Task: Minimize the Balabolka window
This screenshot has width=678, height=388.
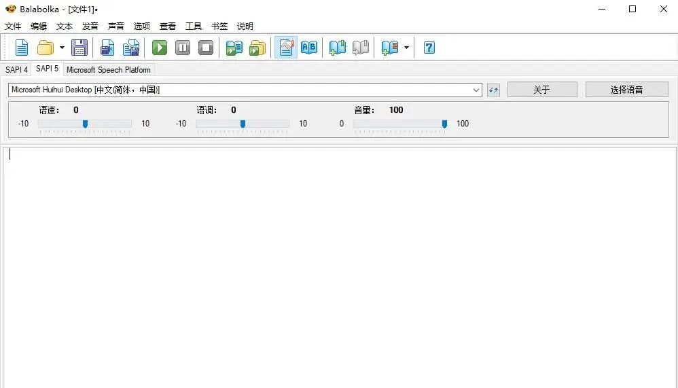Action: pyautogui.click(x=601, y=9)
